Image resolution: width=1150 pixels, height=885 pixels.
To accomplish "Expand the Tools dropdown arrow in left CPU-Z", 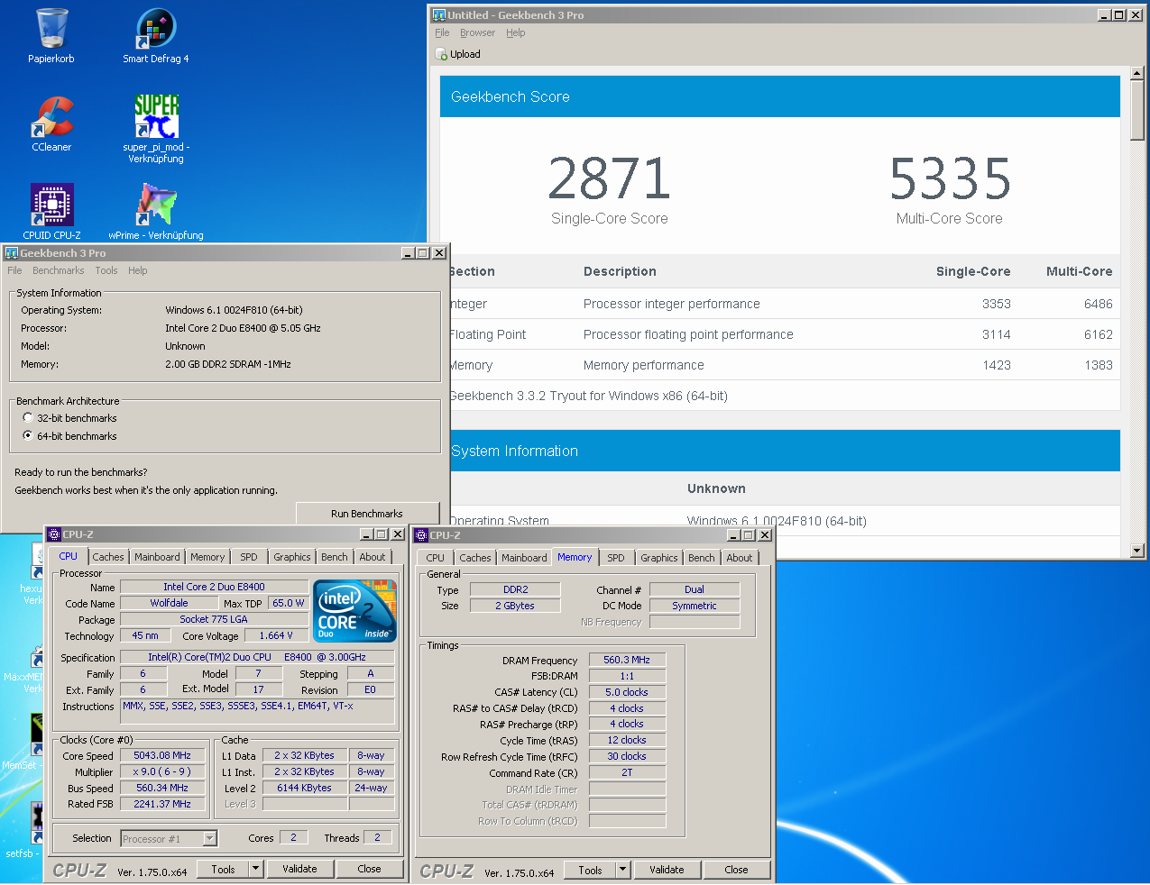I will point(256,869).
